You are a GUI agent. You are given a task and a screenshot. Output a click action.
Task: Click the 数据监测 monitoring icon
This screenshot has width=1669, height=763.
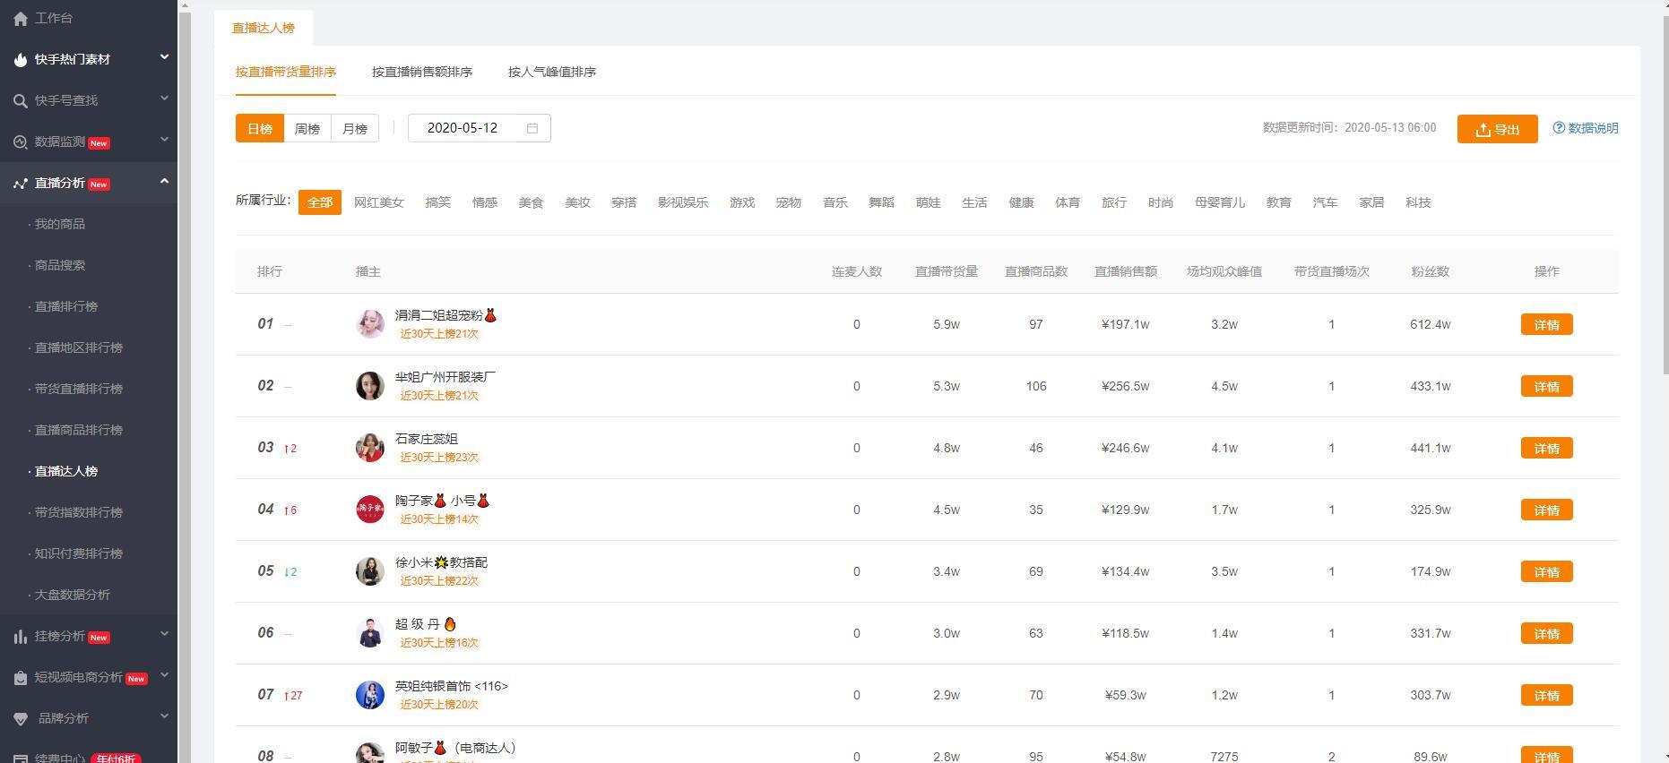(21, 142)
